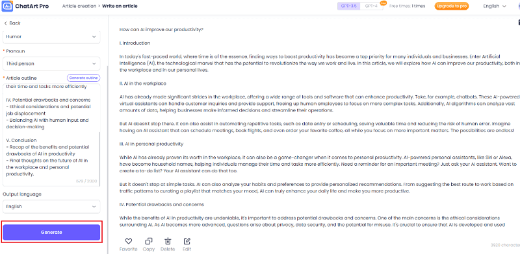Click the ChatArt Pro logo icon
This screenshot has height=254, width=520.
pyautogui.click(x=7, y=6)
